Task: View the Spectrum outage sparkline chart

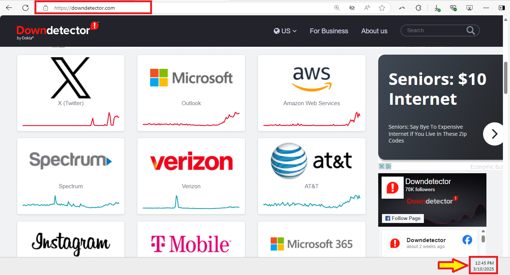Action: pyautogui.click(x=71, y=202)
